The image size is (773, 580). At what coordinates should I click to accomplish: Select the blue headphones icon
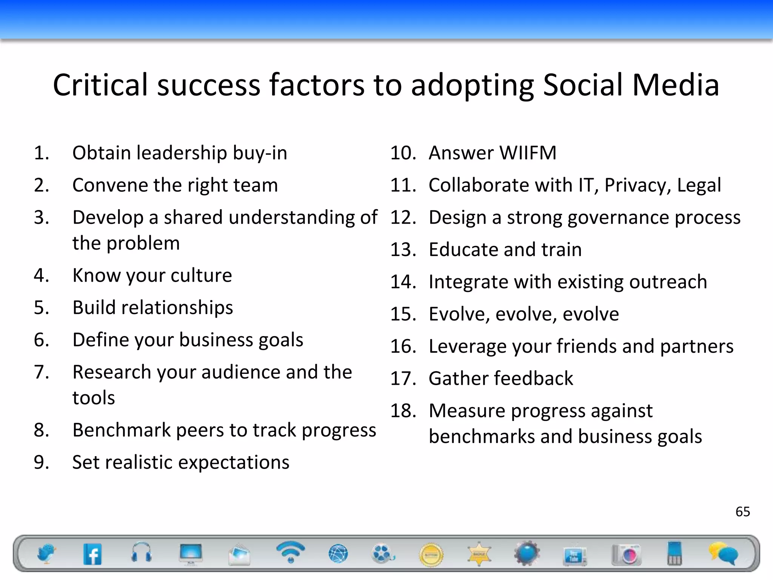[x=142, y=552]
